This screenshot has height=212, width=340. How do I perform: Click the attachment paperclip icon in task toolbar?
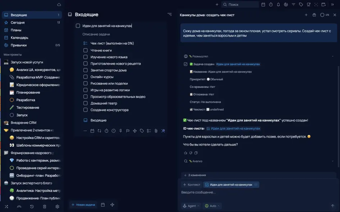click(x=156, y=131)
